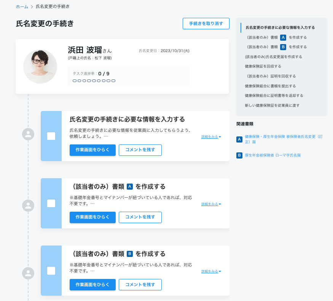Expand 詳細をみる in the 書類 B task card
Viewport: 333px width, 301px height.
[x=211, y=271]
